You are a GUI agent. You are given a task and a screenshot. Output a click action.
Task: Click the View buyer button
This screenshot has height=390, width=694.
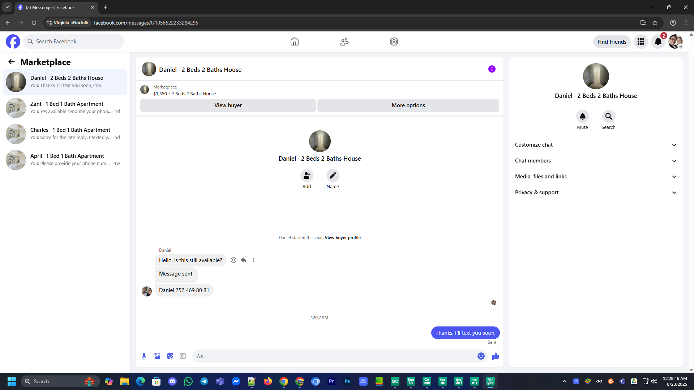tap(228, 105)
